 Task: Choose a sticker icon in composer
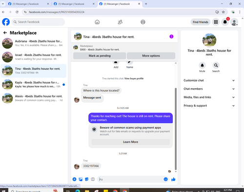[x=87, y=179]
